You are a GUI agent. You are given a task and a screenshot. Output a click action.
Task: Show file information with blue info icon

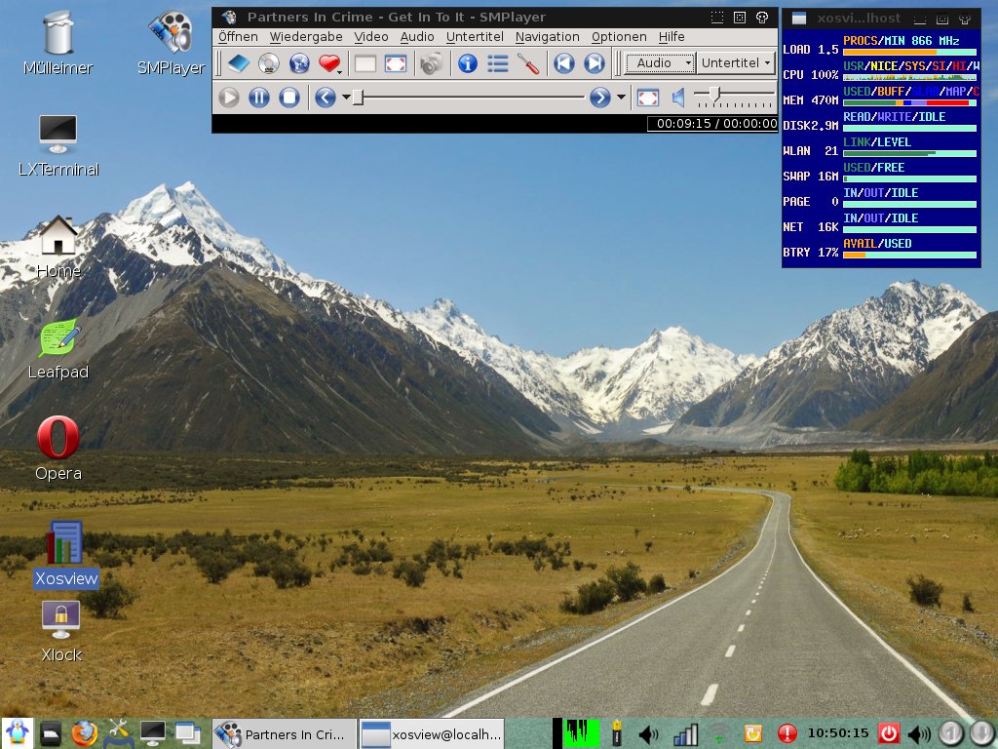click(468, 64)
